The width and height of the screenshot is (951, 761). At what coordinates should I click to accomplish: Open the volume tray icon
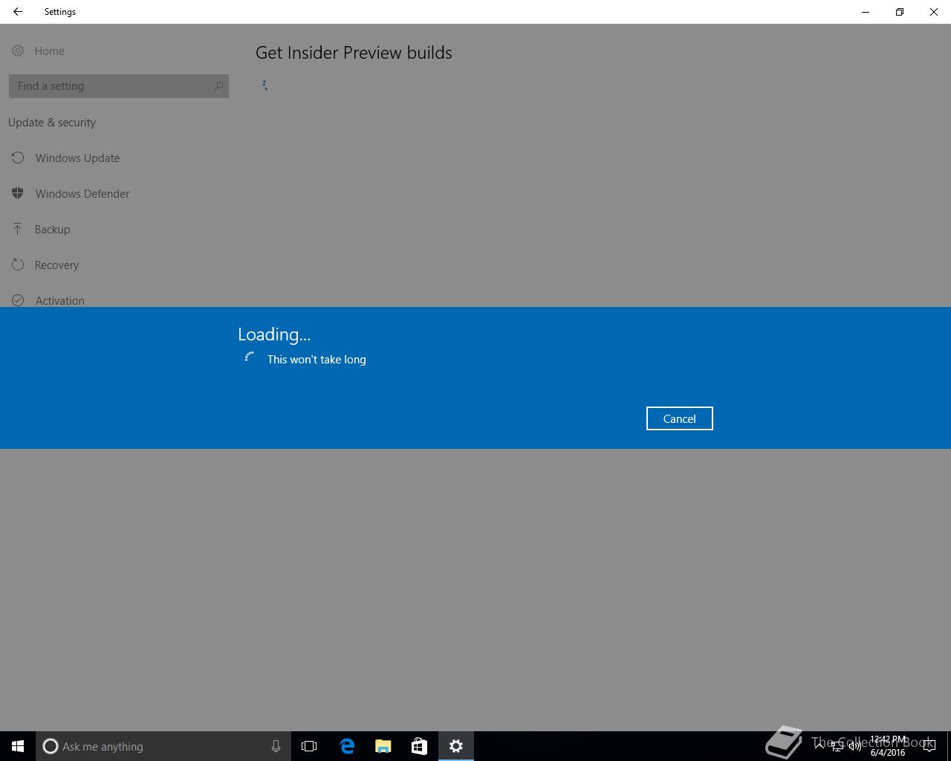click(854, 746)
